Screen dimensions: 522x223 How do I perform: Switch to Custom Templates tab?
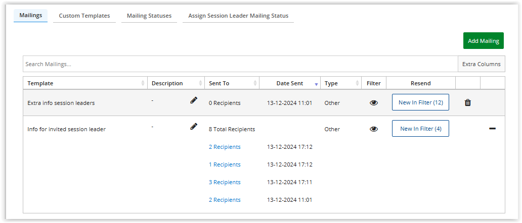(84, 16)
